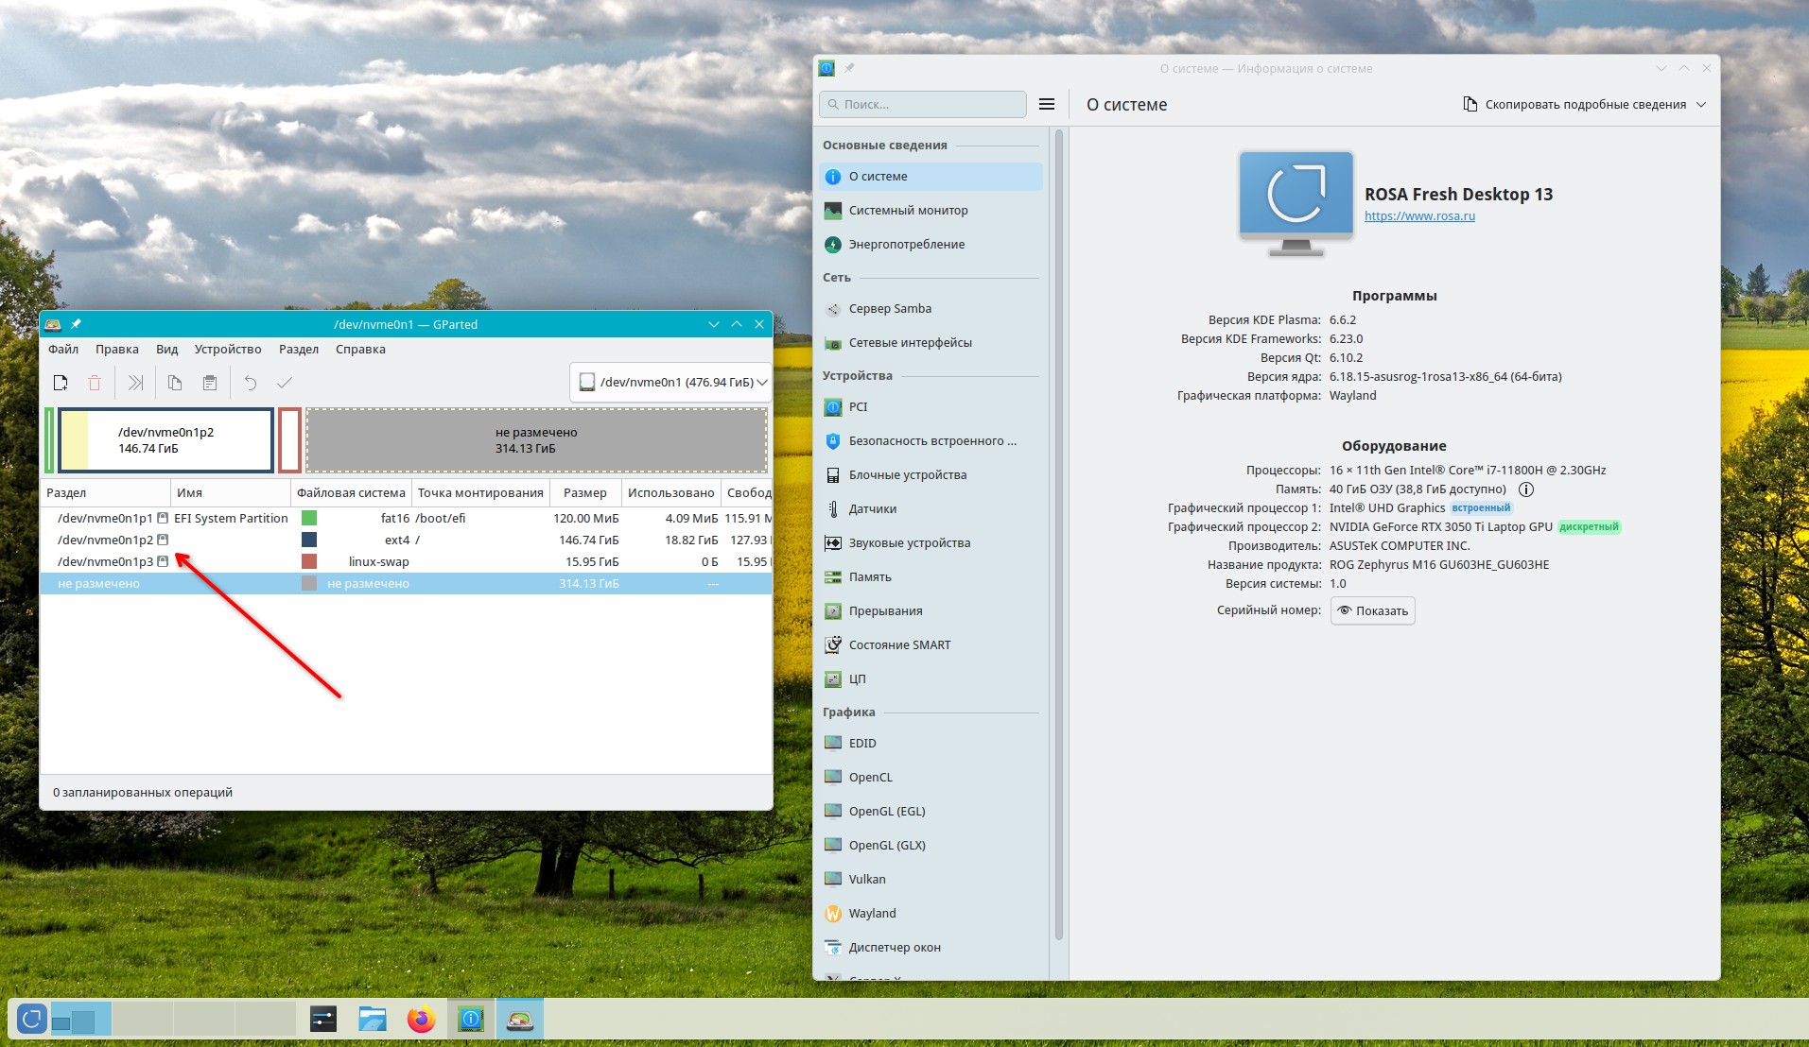Sort by the Файловая система column header
This screenshot has height=1047, width=1809.
351,493
